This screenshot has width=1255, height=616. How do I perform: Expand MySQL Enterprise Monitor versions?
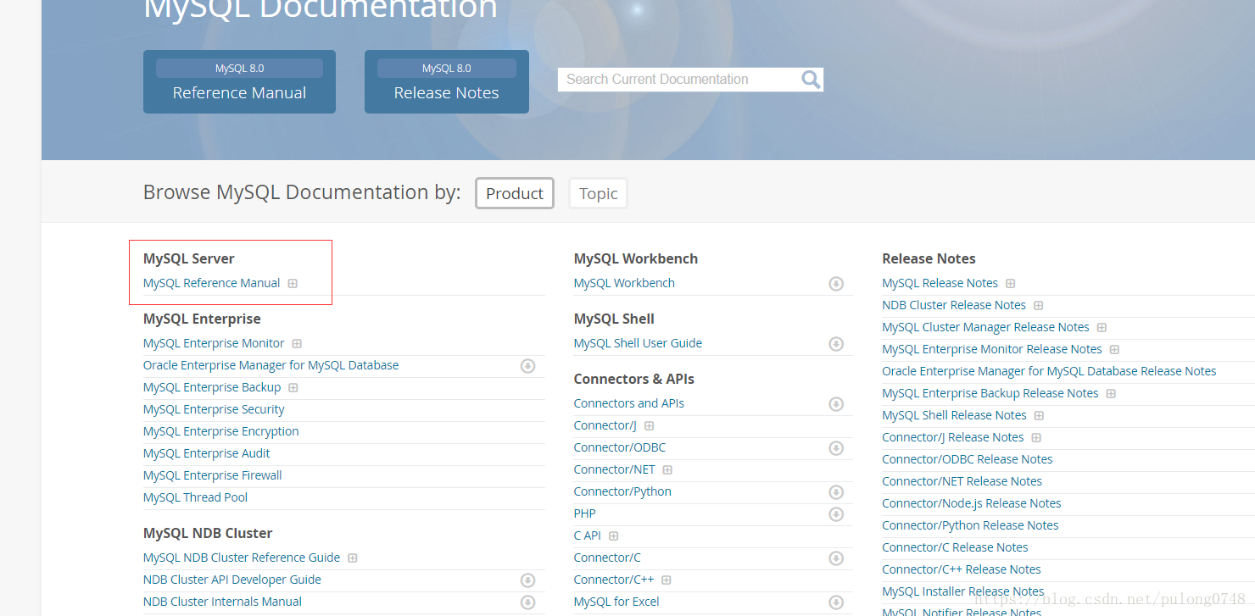pyautogui.click(x=297, y=344)
